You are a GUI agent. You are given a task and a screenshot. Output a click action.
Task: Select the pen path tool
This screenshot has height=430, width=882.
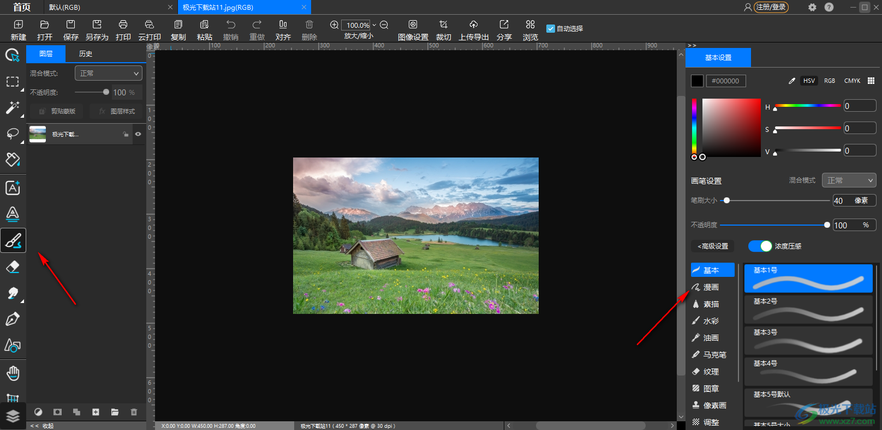13,319
